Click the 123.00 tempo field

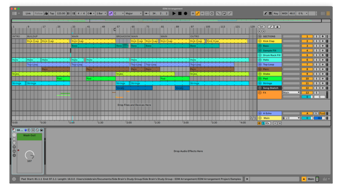click(61, 14)
